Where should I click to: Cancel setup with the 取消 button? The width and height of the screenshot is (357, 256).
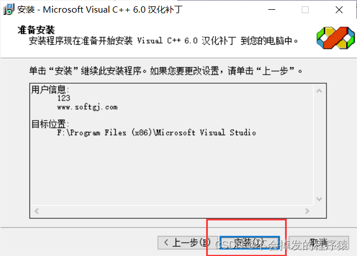(319, 243)
